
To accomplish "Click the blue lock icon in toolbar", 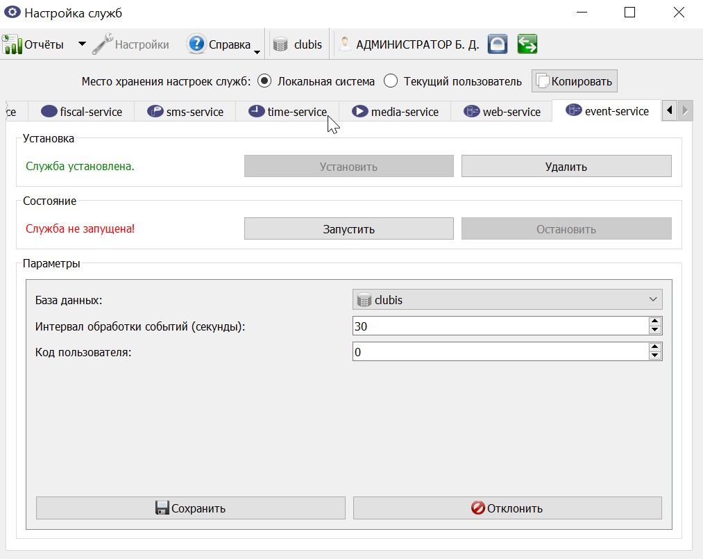I will [x=498, y=44].
